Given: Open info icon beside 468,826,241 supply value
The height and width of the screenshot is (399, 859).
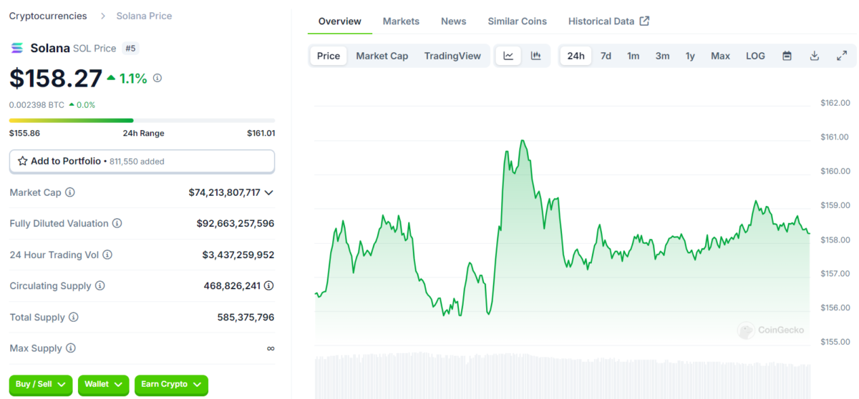Looking at the screenshot, I should point(268,286).
